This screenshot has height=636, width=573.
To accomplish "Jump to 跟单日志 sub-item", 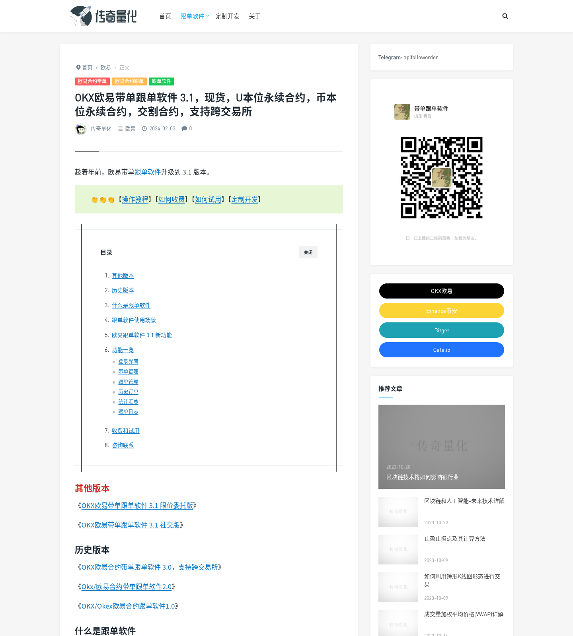I will click(x=129, y=412).
